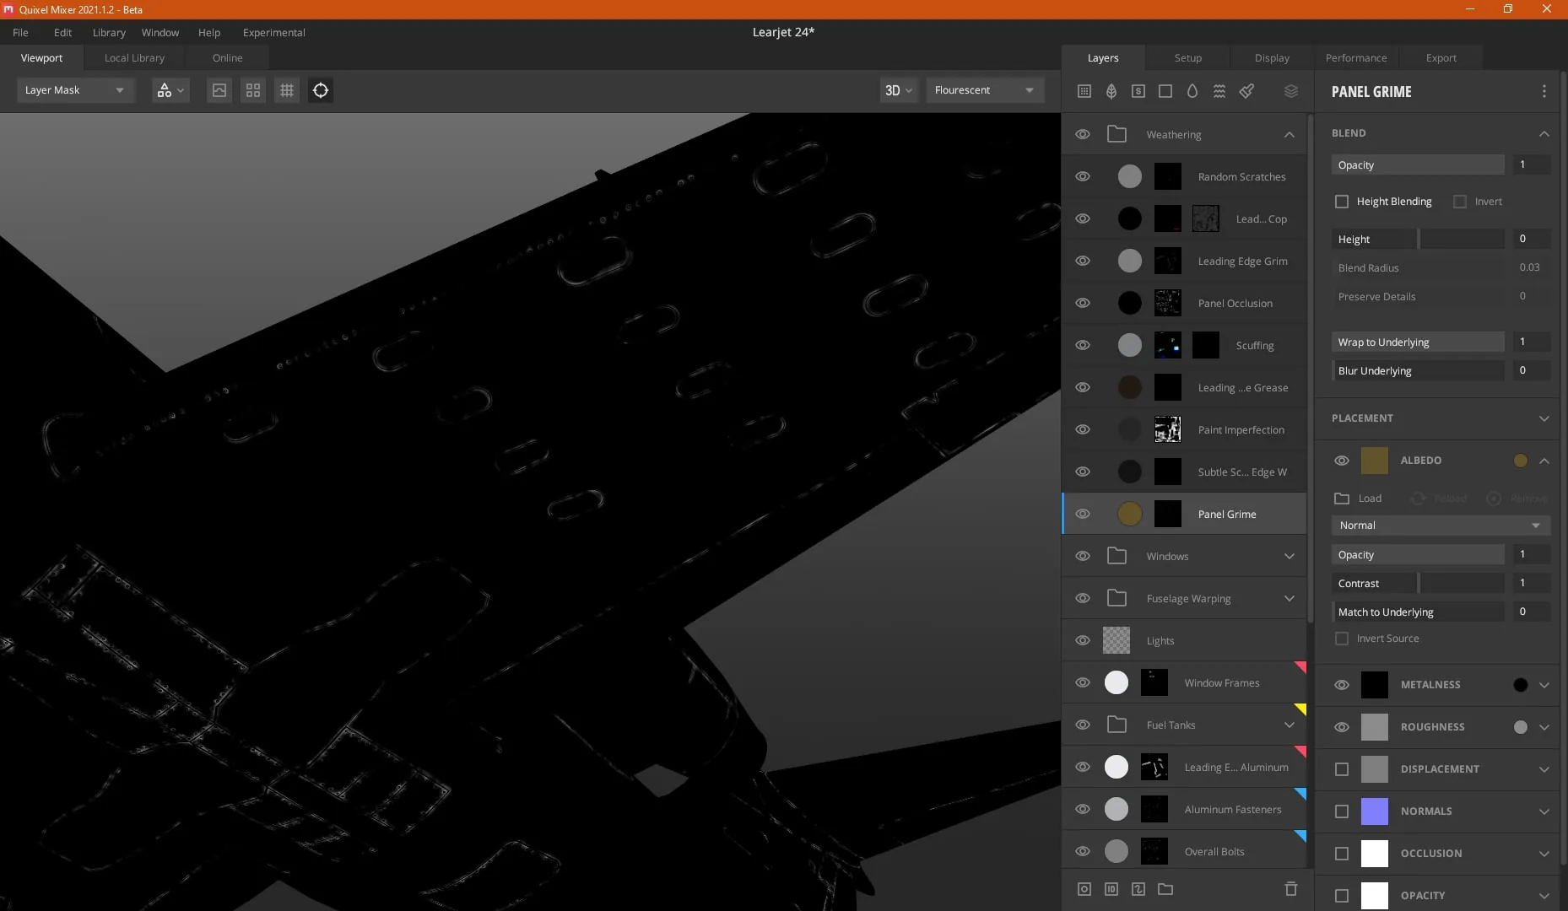Image resolution: width=1568 pixels, height=911 pixels.
Task: Click the Albedo color swatch
Action: click(1374, 461)
